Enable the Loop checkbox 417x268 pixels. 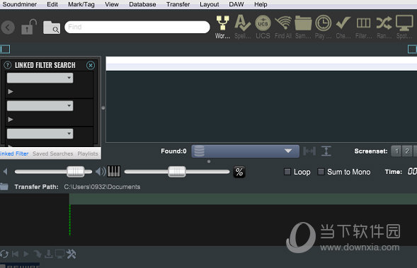click(287, 172)
